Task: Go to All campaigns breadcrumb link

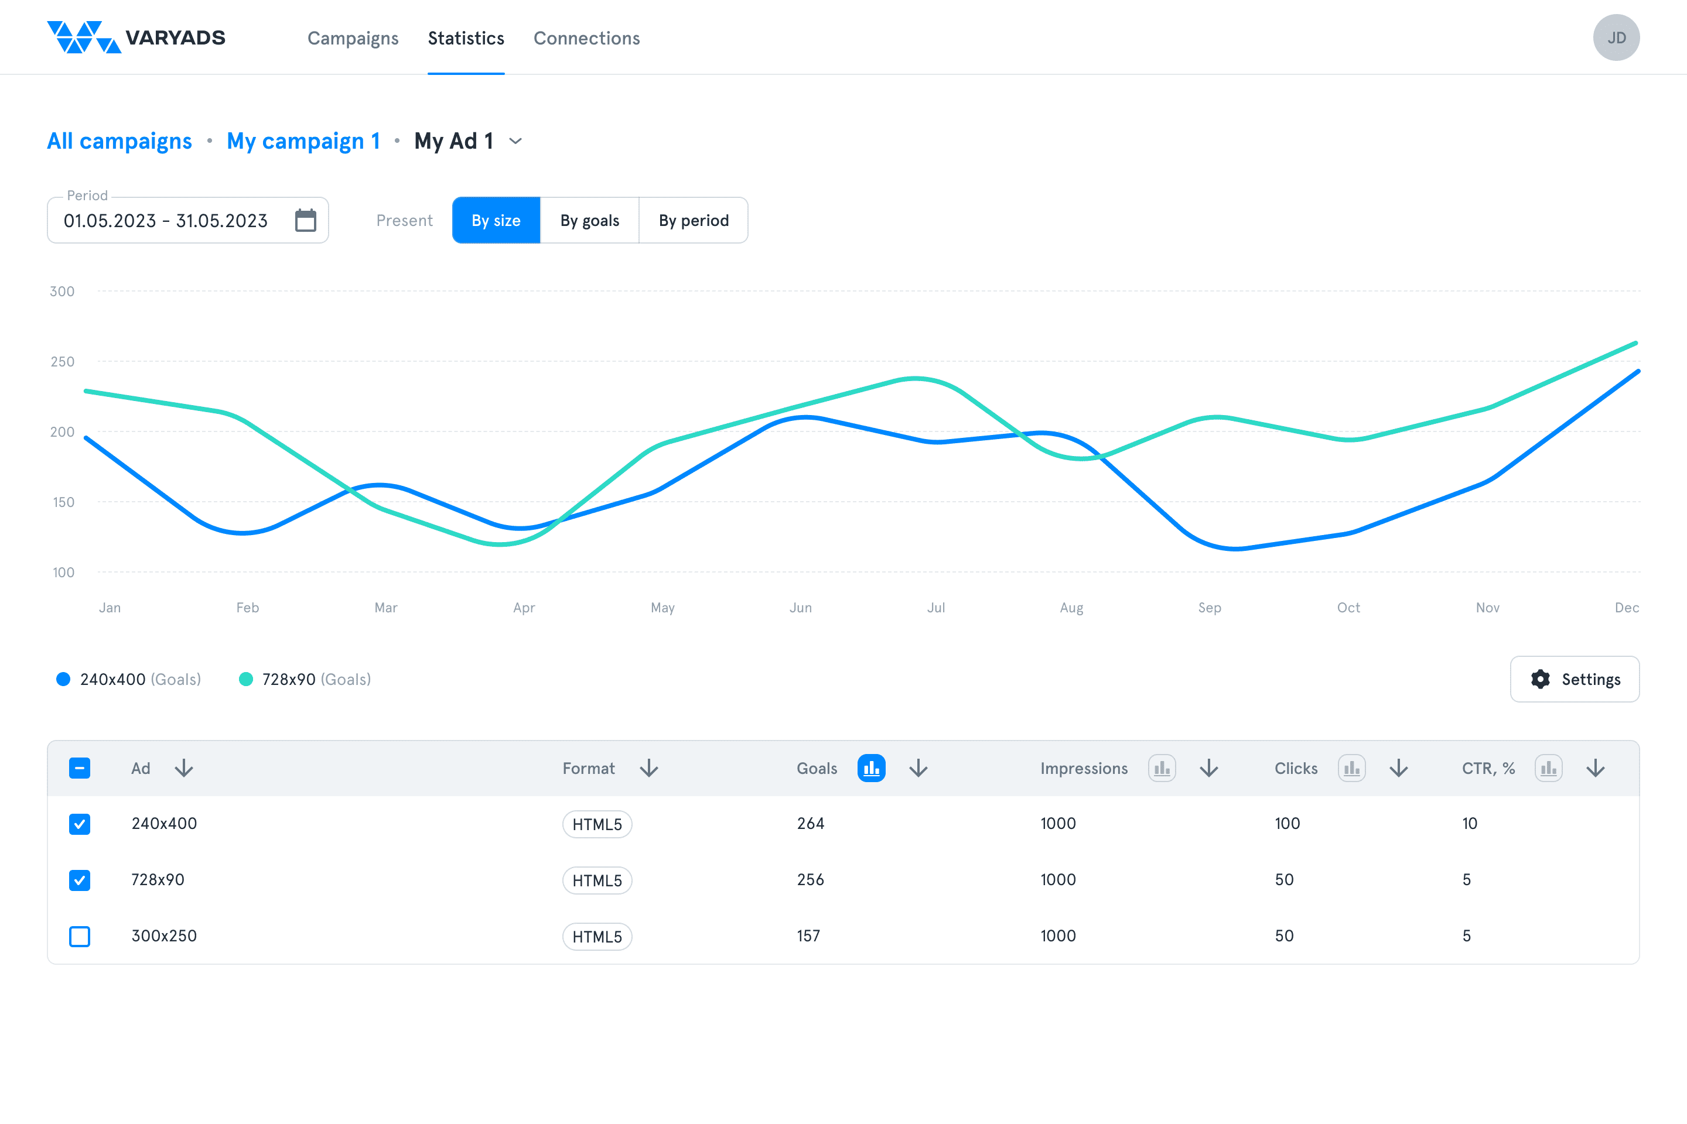Action: (x=119, y=141)
